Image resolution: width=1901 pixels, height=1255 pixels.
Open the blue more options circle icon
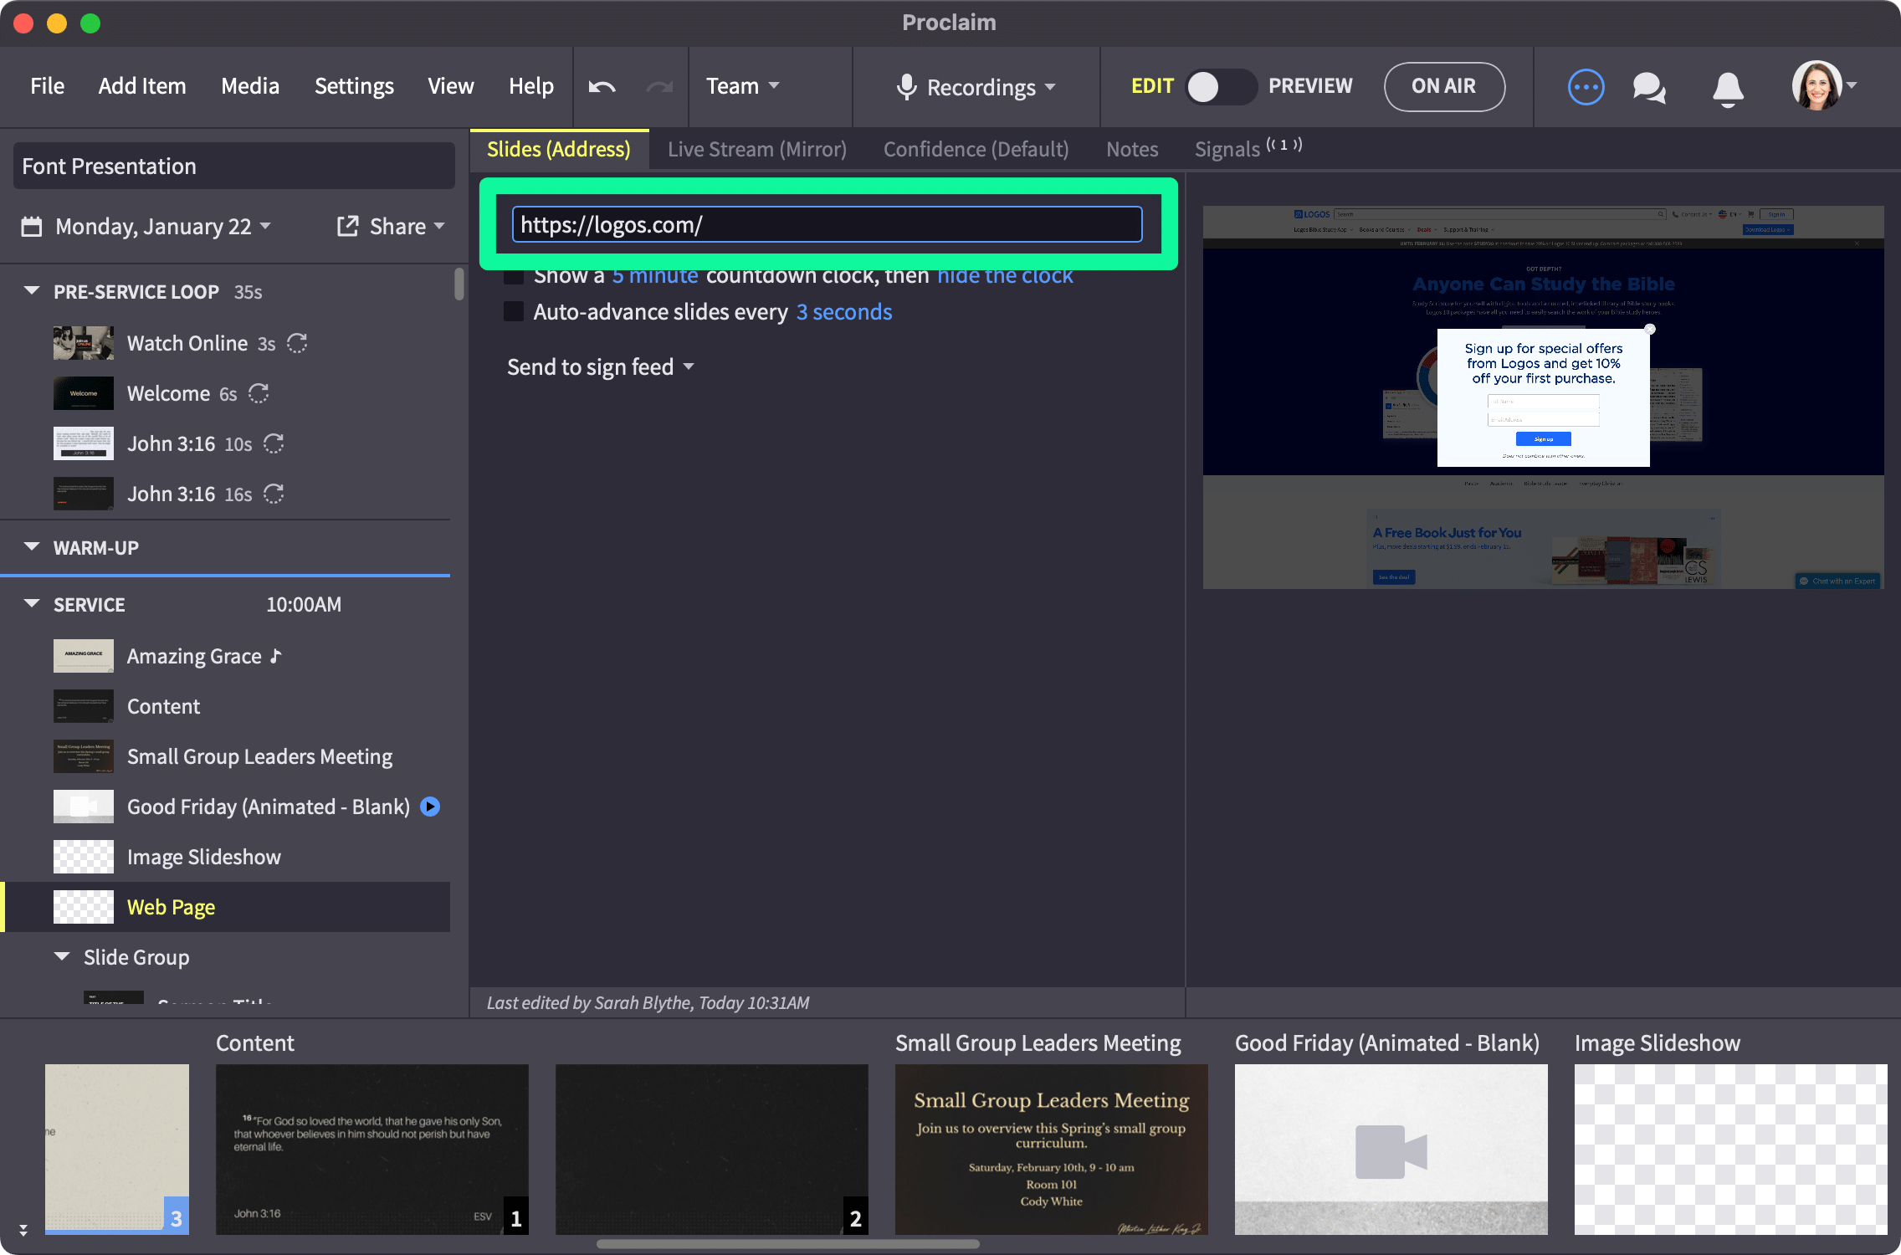(x=1586, y=87)
